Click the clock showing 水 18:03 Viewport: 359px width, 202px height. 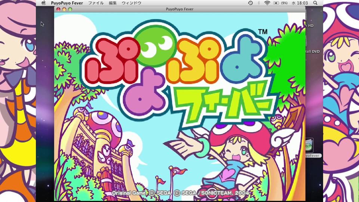point(300,3)
